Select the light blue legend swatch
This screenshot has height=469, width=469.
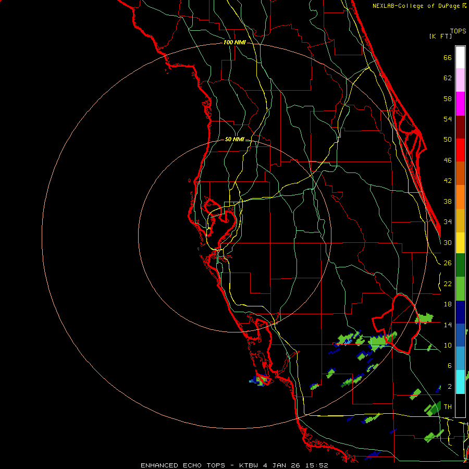point(460,359)
